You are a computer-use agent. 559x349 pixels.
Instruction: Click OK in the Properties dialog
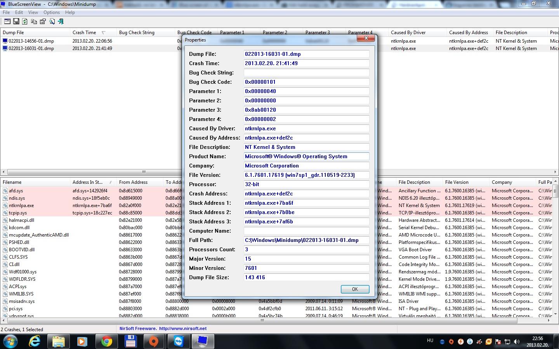click(355, 289)
